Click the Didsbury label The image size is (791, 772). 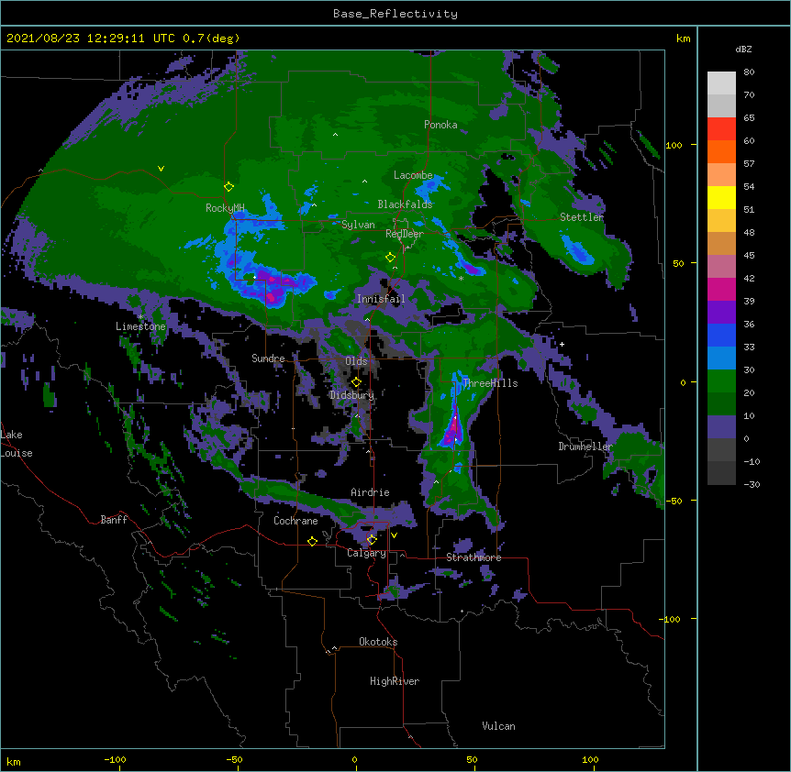point(352,395)
